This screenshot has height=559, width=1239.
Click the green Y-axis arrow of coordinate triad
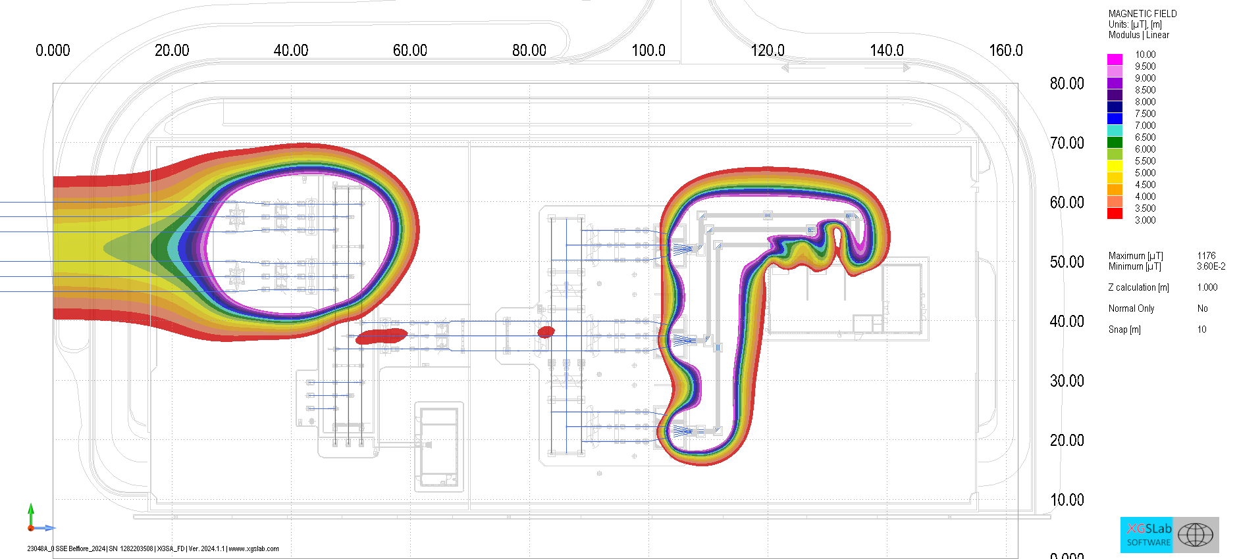[x=31, y=510]
